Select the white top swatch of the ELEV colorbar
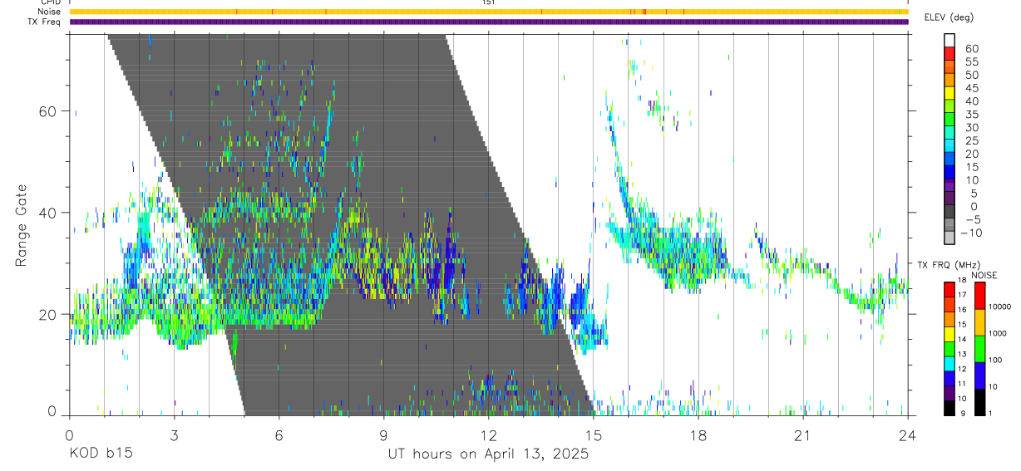The height and width of the screenshot is (471, 1021). (949, 41)
